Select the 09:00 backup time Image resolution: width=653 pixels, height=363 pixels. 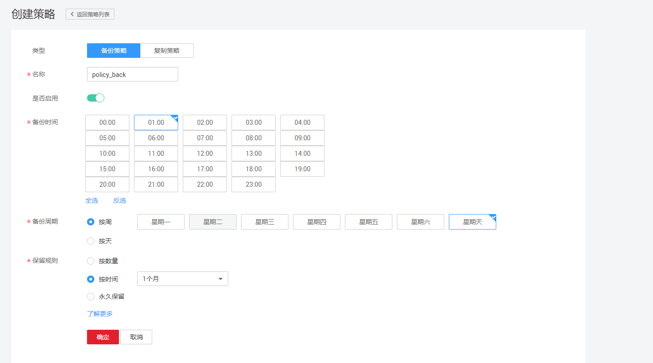pos(302,138)
